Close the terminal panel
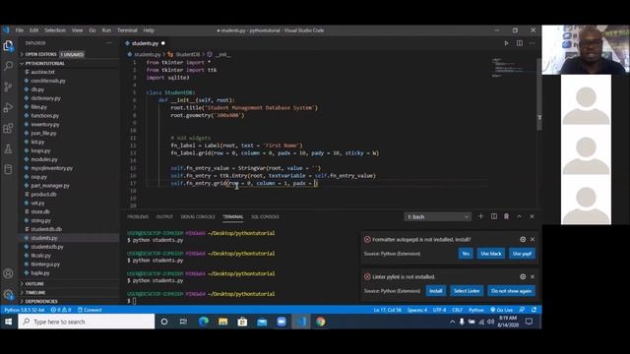The height and width of the screenshot is (354, 630). (x=532, y=216)
